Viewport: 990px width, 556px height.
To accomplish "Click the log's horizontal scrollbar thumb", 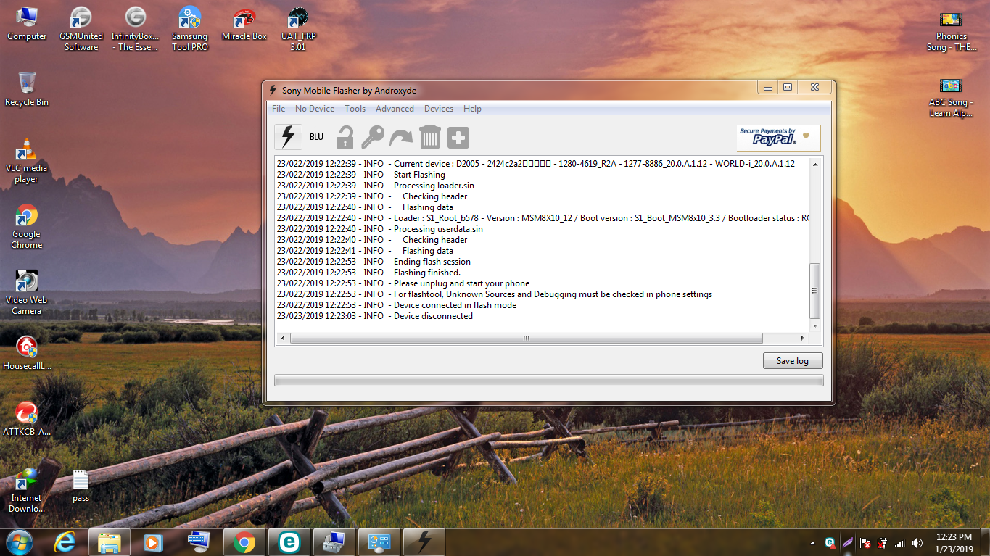I will click(527, 339).
